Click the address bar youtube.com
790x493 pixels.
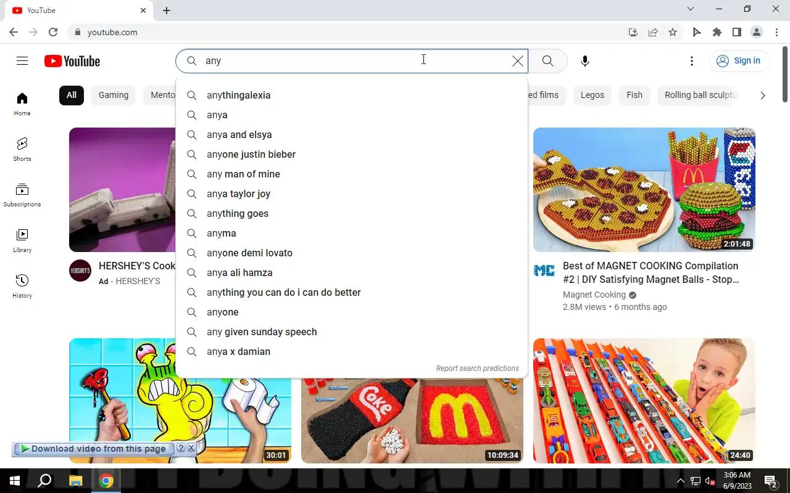tap(112, 32)
